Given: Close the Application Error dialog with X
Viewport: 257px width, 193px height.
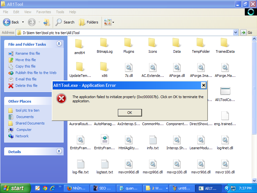Looking at the screenshot, I should [x=203, y=85].
